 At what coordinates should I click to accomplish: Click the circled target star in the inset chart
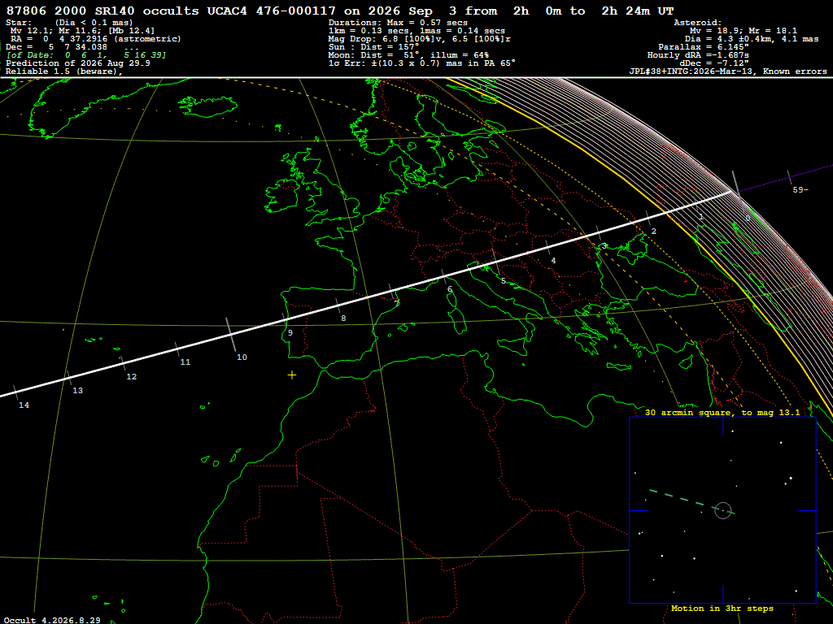pyautogui.click(x=723, y=510)
